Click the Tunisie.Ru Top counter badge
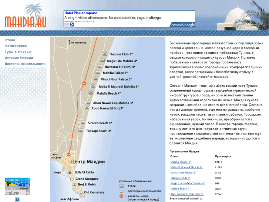This screenshot has height=202, width=269. click(17, 182)
